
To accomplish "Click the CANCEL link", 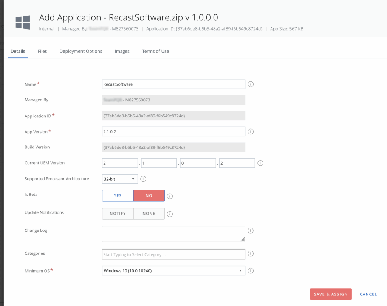I will (368, 294).
